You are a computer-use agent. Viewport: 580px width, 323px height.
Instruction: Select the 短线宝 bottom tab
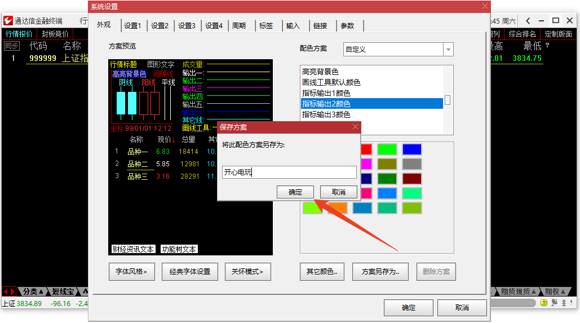[63, 291]
